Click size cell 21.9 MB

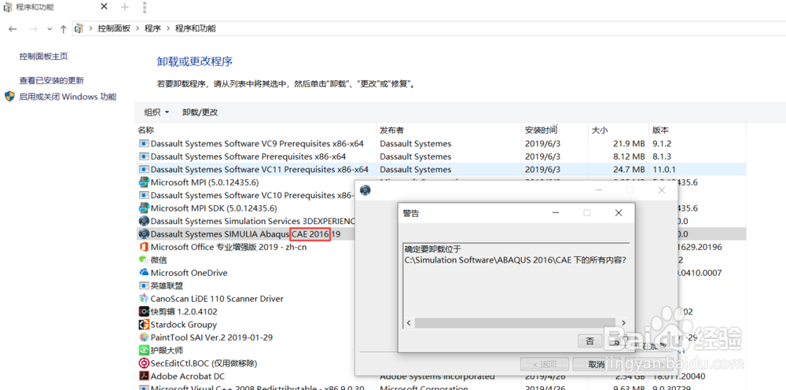click(x=629, y=144)
